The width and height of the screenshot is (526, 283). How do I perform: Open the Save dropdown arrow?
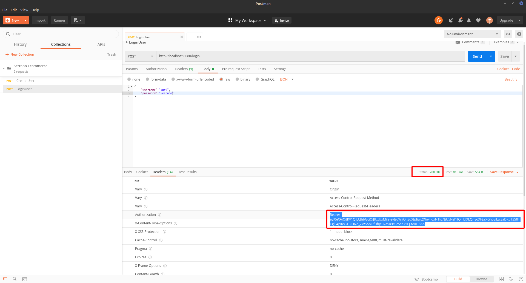click(516, 56)
